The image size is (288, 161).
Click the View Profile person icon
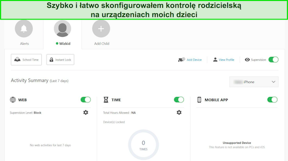(x=215, y=60)
